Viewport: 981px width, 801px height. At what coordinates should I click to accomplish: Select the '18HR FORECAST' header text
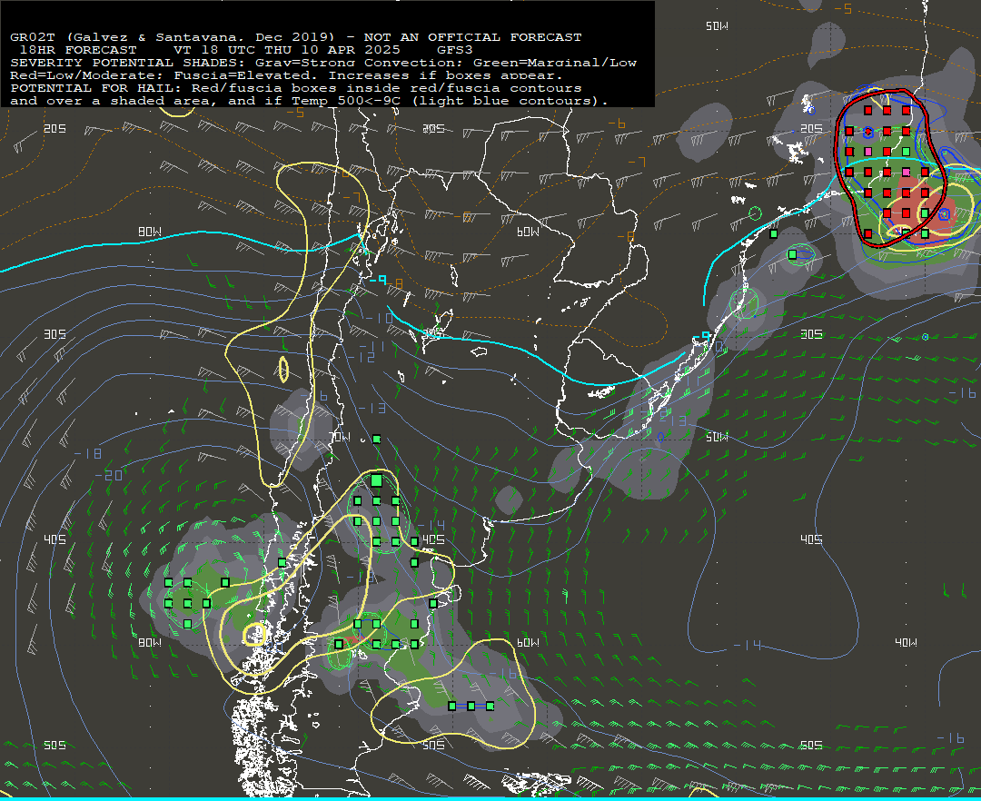[x=78, y=50]
